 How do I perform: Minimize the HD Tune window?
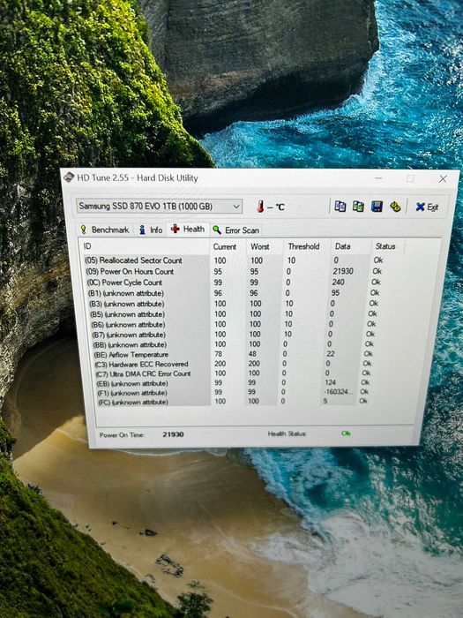[378, 178]
